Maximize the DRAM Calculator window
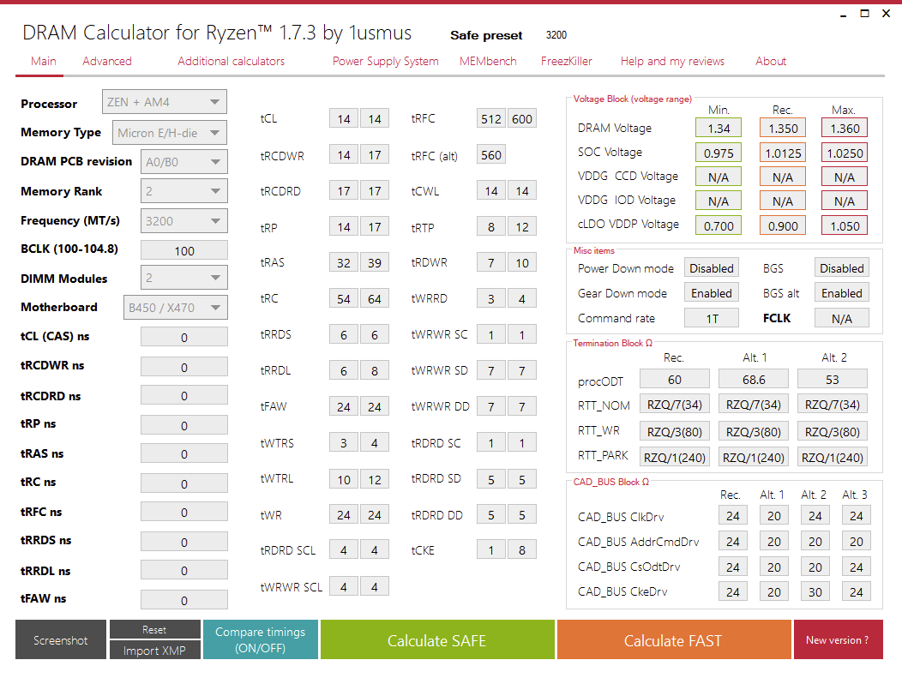 tap(864, 13)
